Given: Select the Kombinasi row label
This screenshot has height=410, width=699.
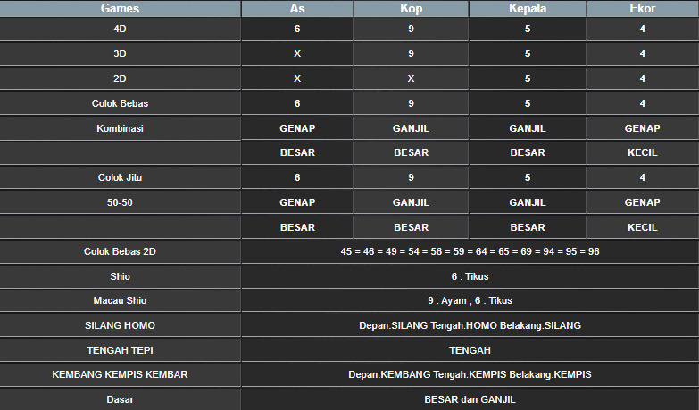Looking at the screenshot, I should pos(120,128).
